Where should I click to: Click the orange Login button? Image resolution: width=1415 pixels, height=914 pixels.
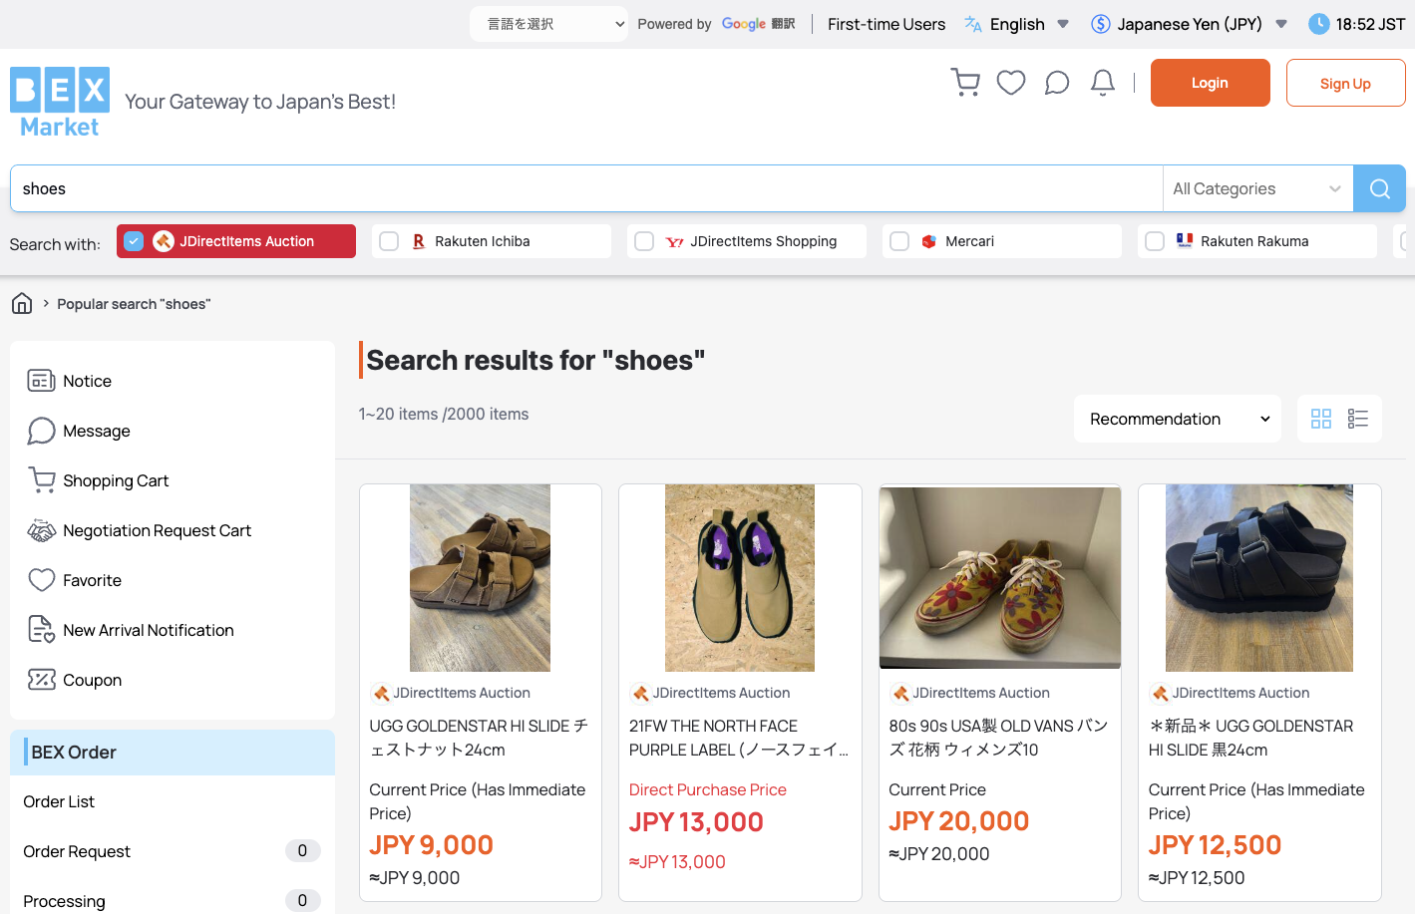tap(1210, 83)
